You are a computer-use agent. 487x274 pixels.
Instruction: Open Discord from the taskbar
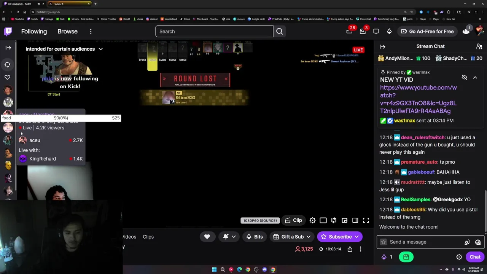tap(264, 269)
